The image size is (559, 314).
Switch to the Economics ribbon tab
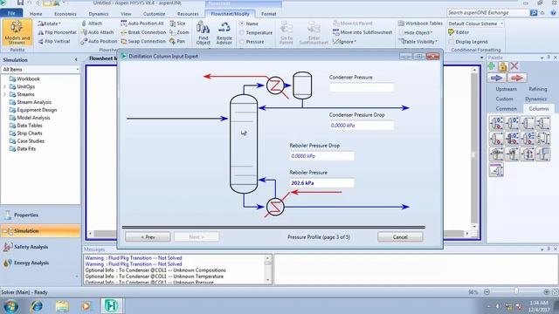(66, 14)
